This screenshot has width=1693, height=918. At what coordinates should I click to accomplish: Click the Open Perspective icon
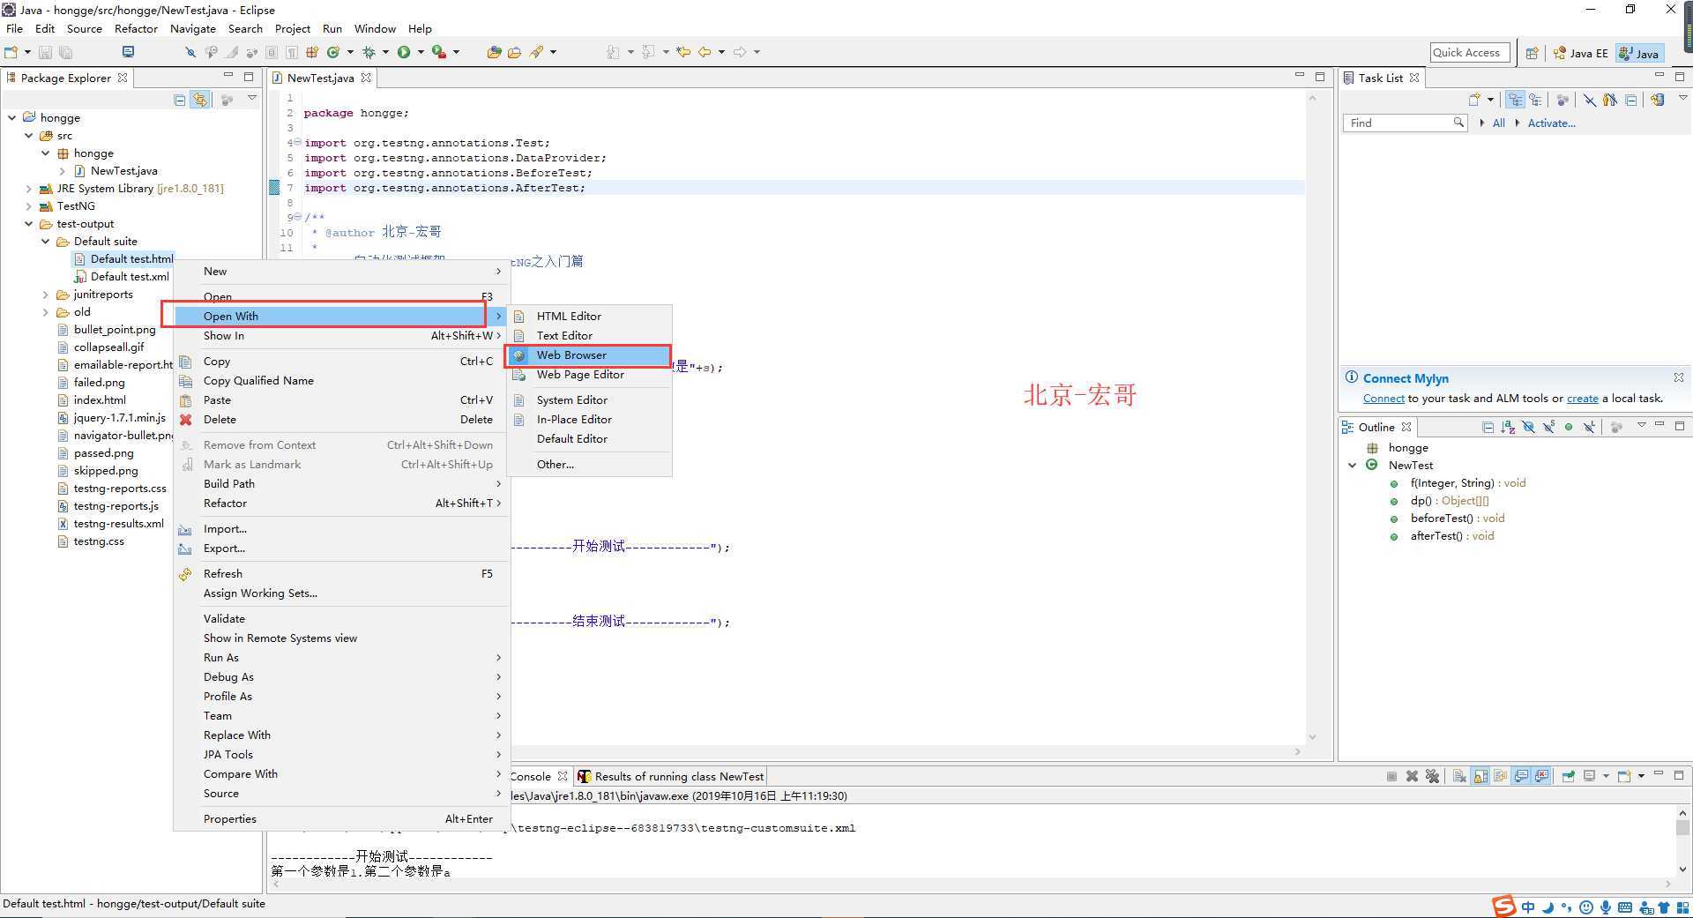pos(1533,53)
